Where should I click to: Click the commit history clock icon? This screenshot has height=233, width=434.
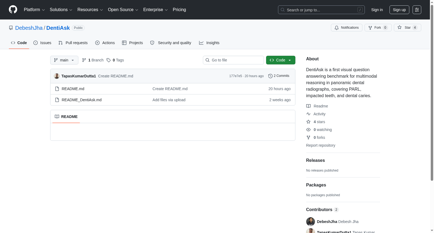pos(270,76)
